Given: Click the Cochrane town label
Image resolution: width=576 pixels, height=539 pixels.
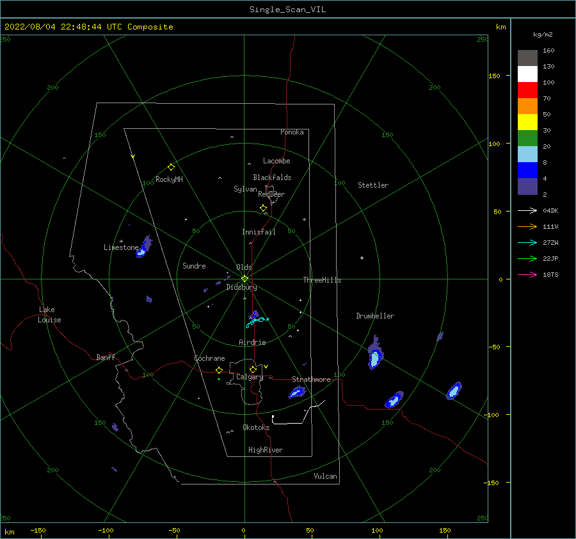Looking at the screenshot, I should point(209,358).
